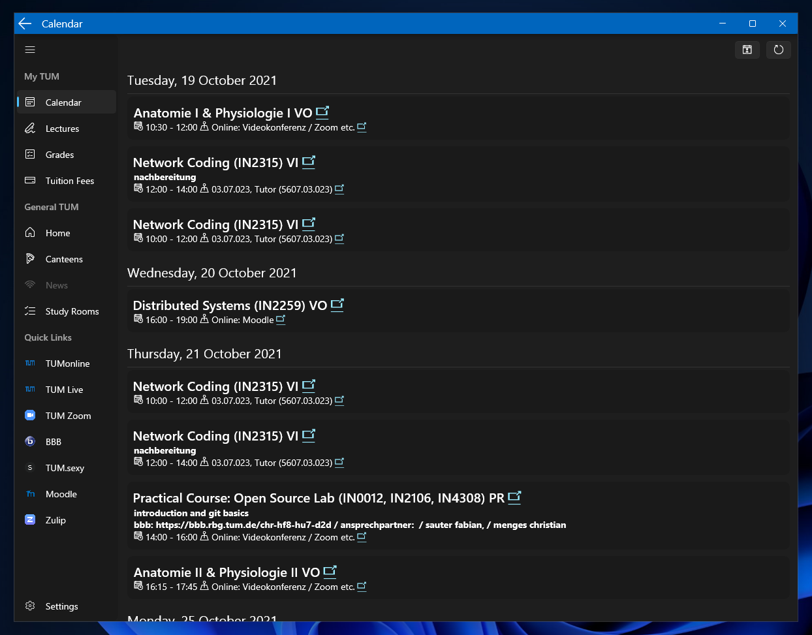Open location link of Anatomie II Videokonferenz
Image resolution: width=812 pixels, height=635 pixels.
tap(362, 587)
